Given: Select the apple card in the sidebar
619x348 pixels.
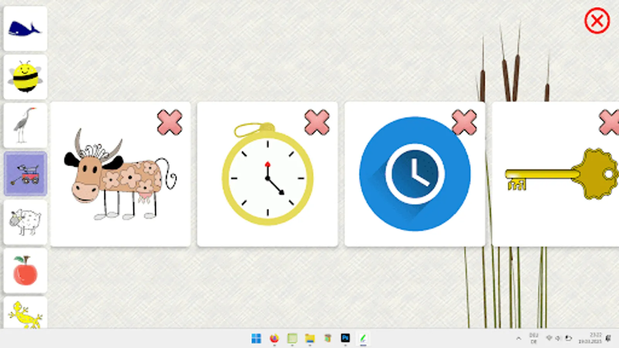Looking at the screenshot, I should [25, 270].
